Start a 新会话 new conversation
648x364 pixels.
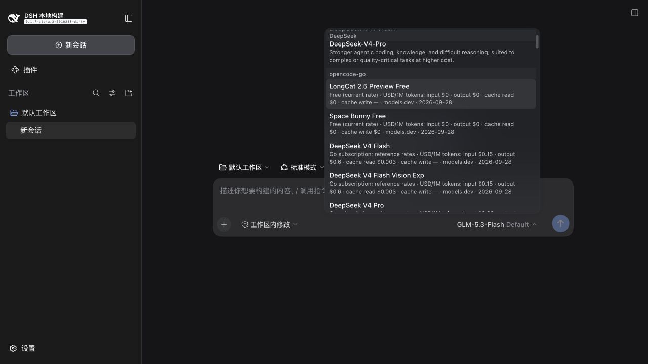71,45
